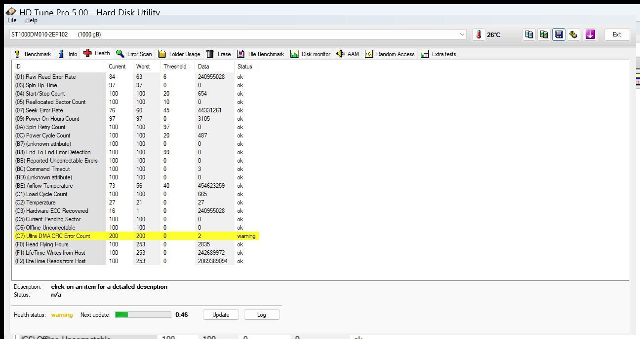Select the (0C) Power Cycle Count row

(x=136, y=136)
